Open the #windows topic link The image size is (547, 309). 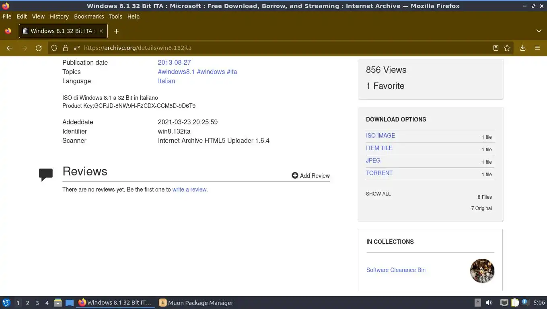(x=211, y=72)
